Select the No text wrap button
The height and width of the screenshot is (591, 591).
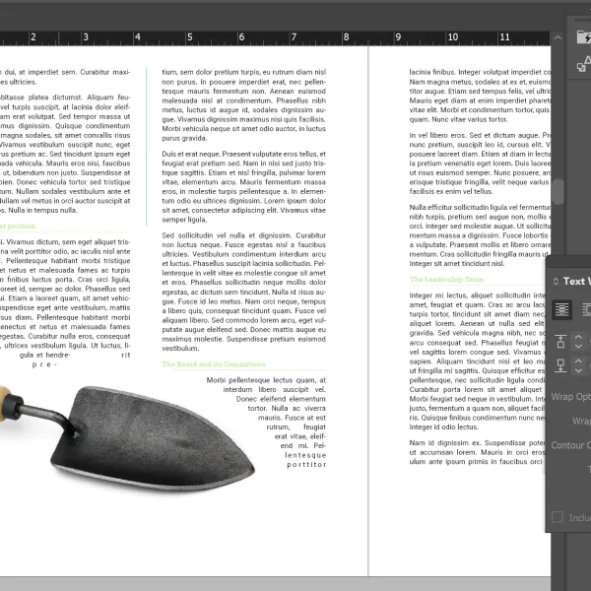pyautogui.click(x=562, y=310)
